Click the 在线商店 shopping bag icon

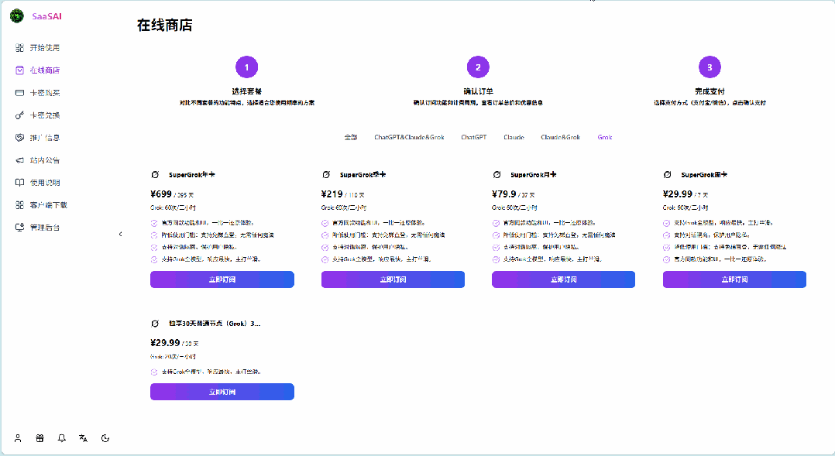pyautogui.click(x=19, y=70)
